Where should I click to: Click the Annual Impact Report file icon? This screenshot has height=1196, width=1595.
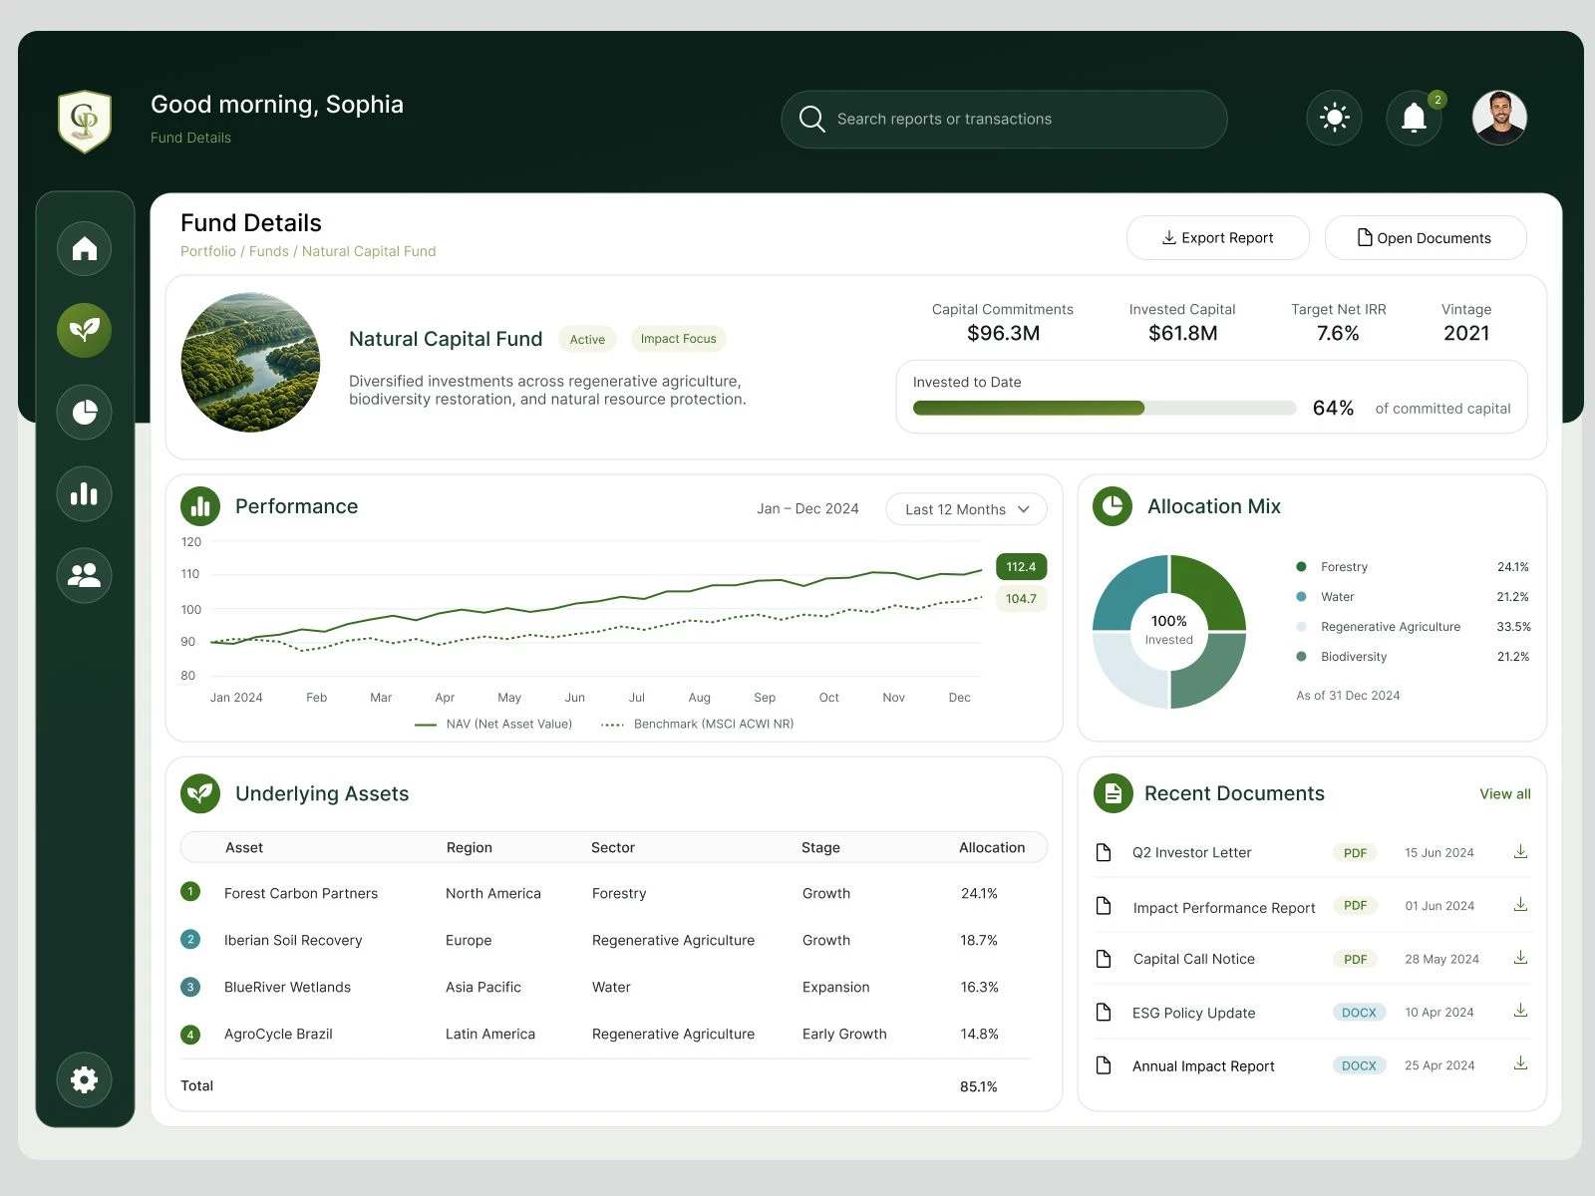click(1104, 1065)
